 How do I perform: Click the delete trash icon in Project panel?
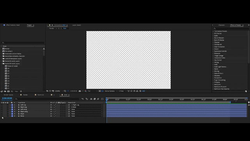tap(21, 91)
